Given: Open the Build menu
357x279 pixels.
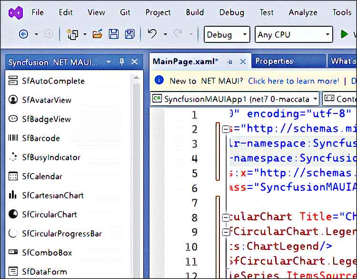Looking at the screenshot, I should [195, 12].
